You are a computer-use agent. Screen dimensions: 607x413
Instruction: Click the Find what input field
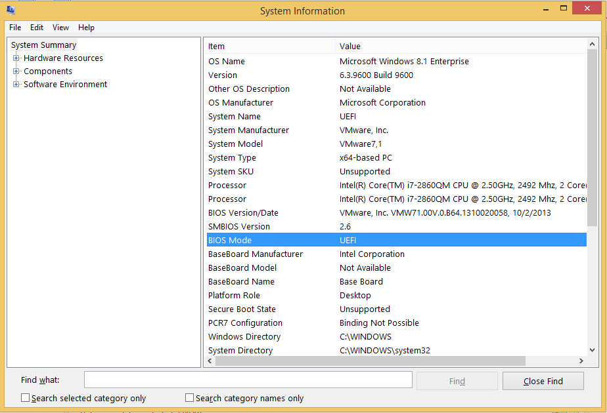click(x=248, y=380)
